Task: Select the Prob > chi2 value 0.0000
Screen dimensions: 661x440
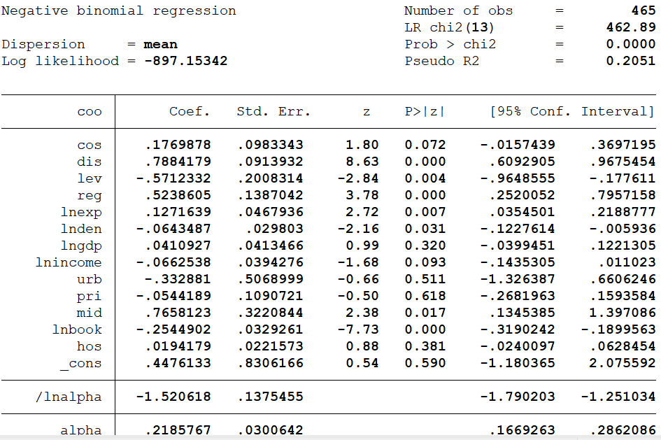Action: (x=631, y=44)
